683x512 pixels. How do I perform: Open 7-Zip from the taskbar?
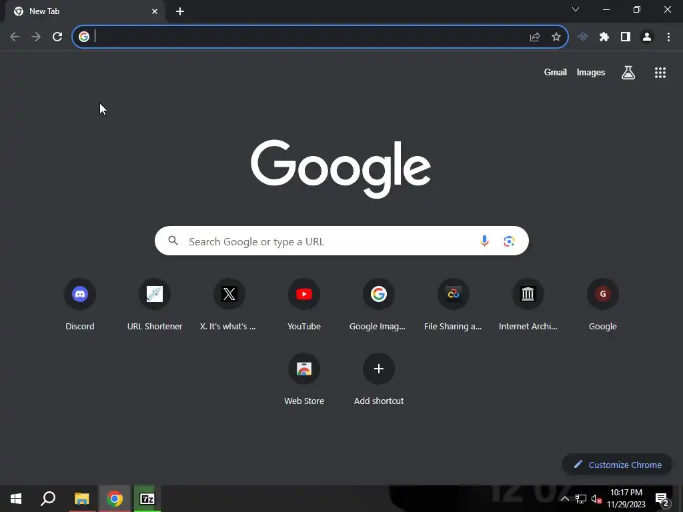point(147,499)
